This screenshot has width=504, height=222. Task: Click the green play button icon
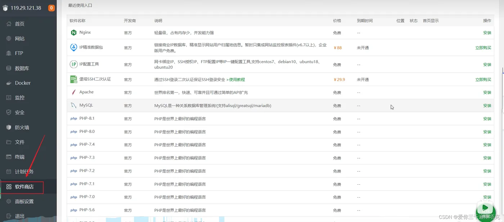pos(485,208)
